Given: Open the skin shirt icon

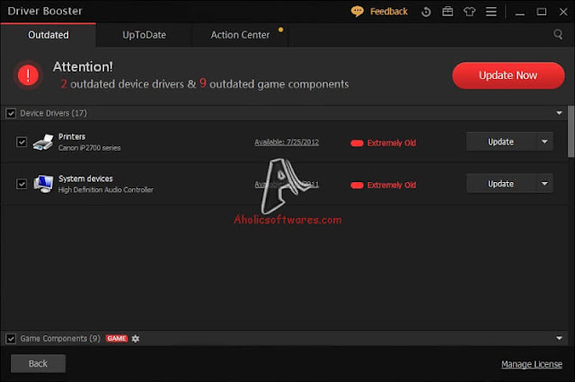Looking at the screenshot, I should coord(469,12).
